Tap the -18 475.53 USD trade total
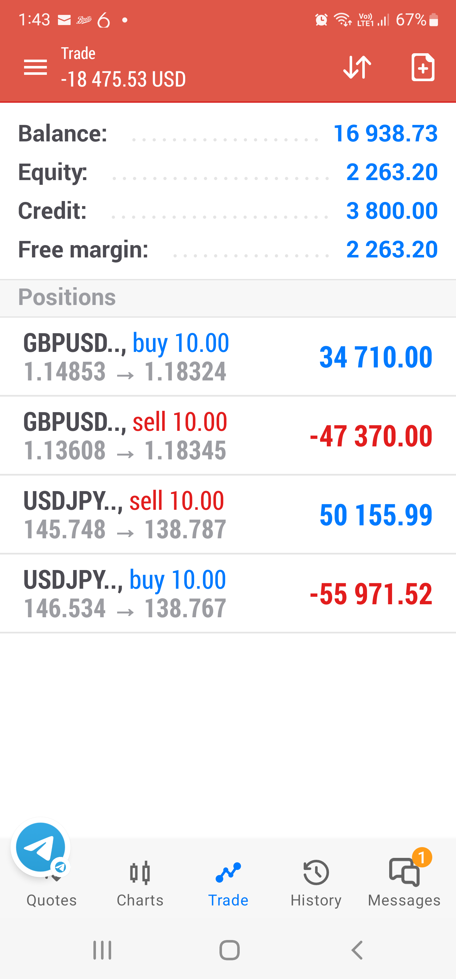 (123, 80)
